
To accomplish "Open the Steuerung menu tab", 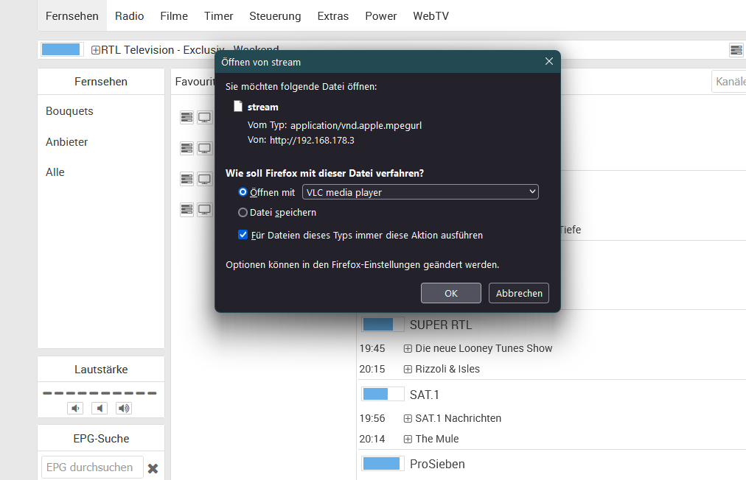I will [276, 16].
